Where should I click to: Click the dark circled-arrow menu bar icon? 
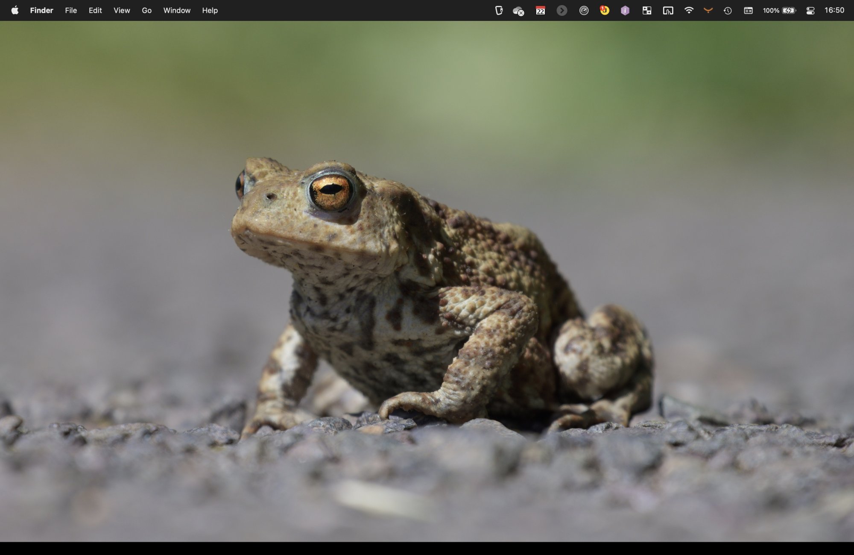pos(563,10)
